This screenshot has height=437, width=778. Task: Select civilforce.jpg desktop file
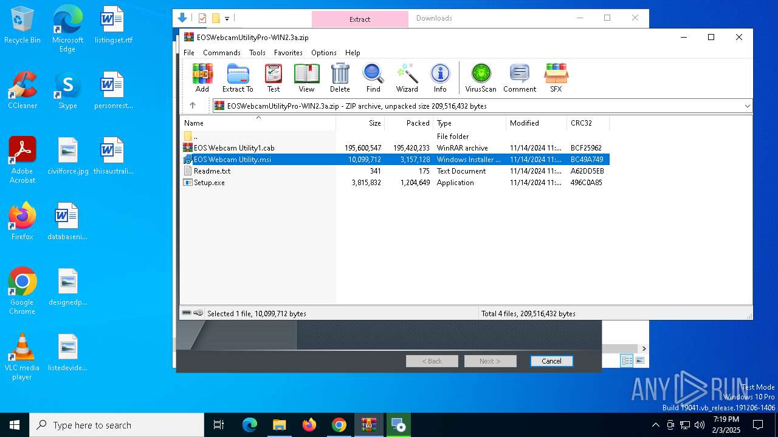[x=68, y=157]
